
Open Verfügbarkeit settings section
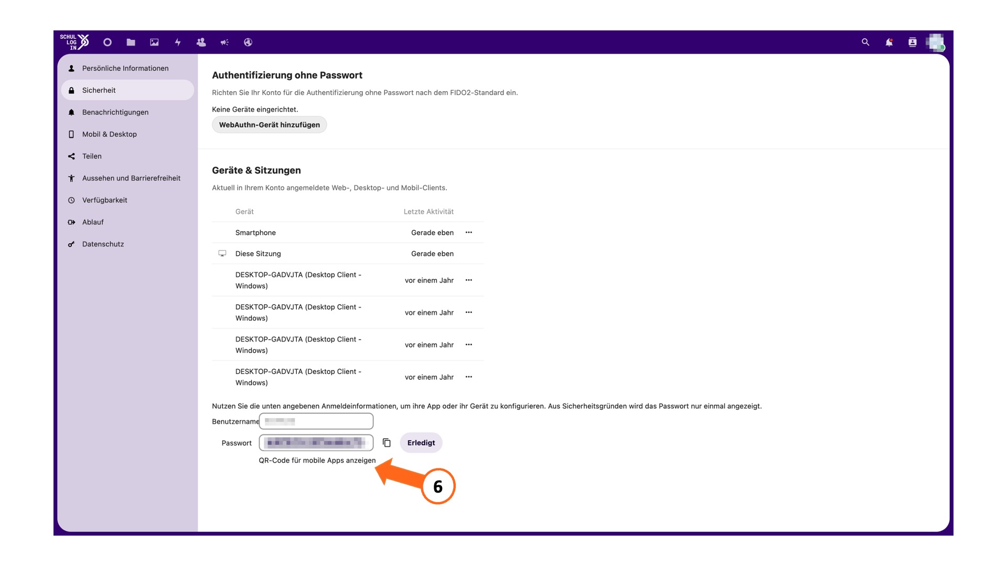point(127,200)
